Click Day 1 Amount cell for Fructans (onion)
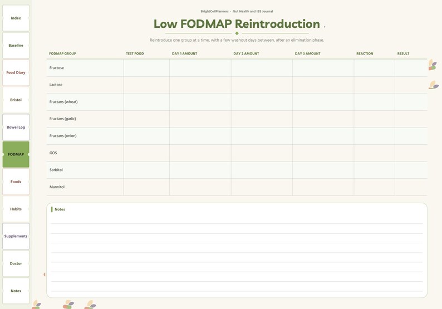Image resolution: width=442 pixels, height=309 pixels. coord(200,136)
